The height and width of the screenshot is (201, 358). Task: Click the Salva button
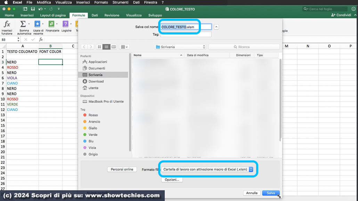271,193
